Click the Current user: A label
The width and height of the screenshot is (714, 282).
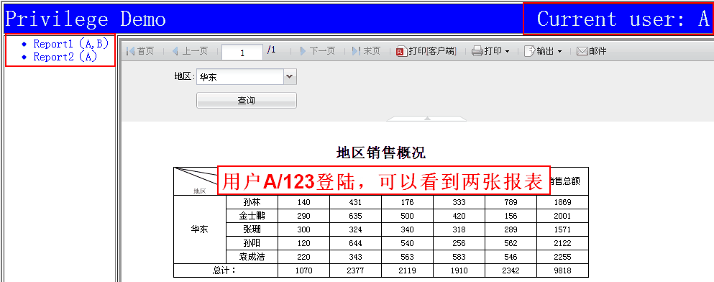pos(623,19)
